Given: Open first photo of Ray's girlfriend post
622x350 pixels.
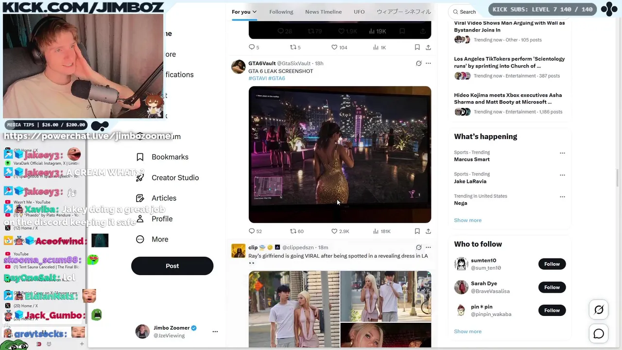Looking at the screenshot, I should pos(294,309).
